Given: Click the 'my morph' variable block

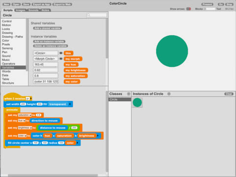Looking at the screenshot, I should pyautogui.click(x=73, y=59).
